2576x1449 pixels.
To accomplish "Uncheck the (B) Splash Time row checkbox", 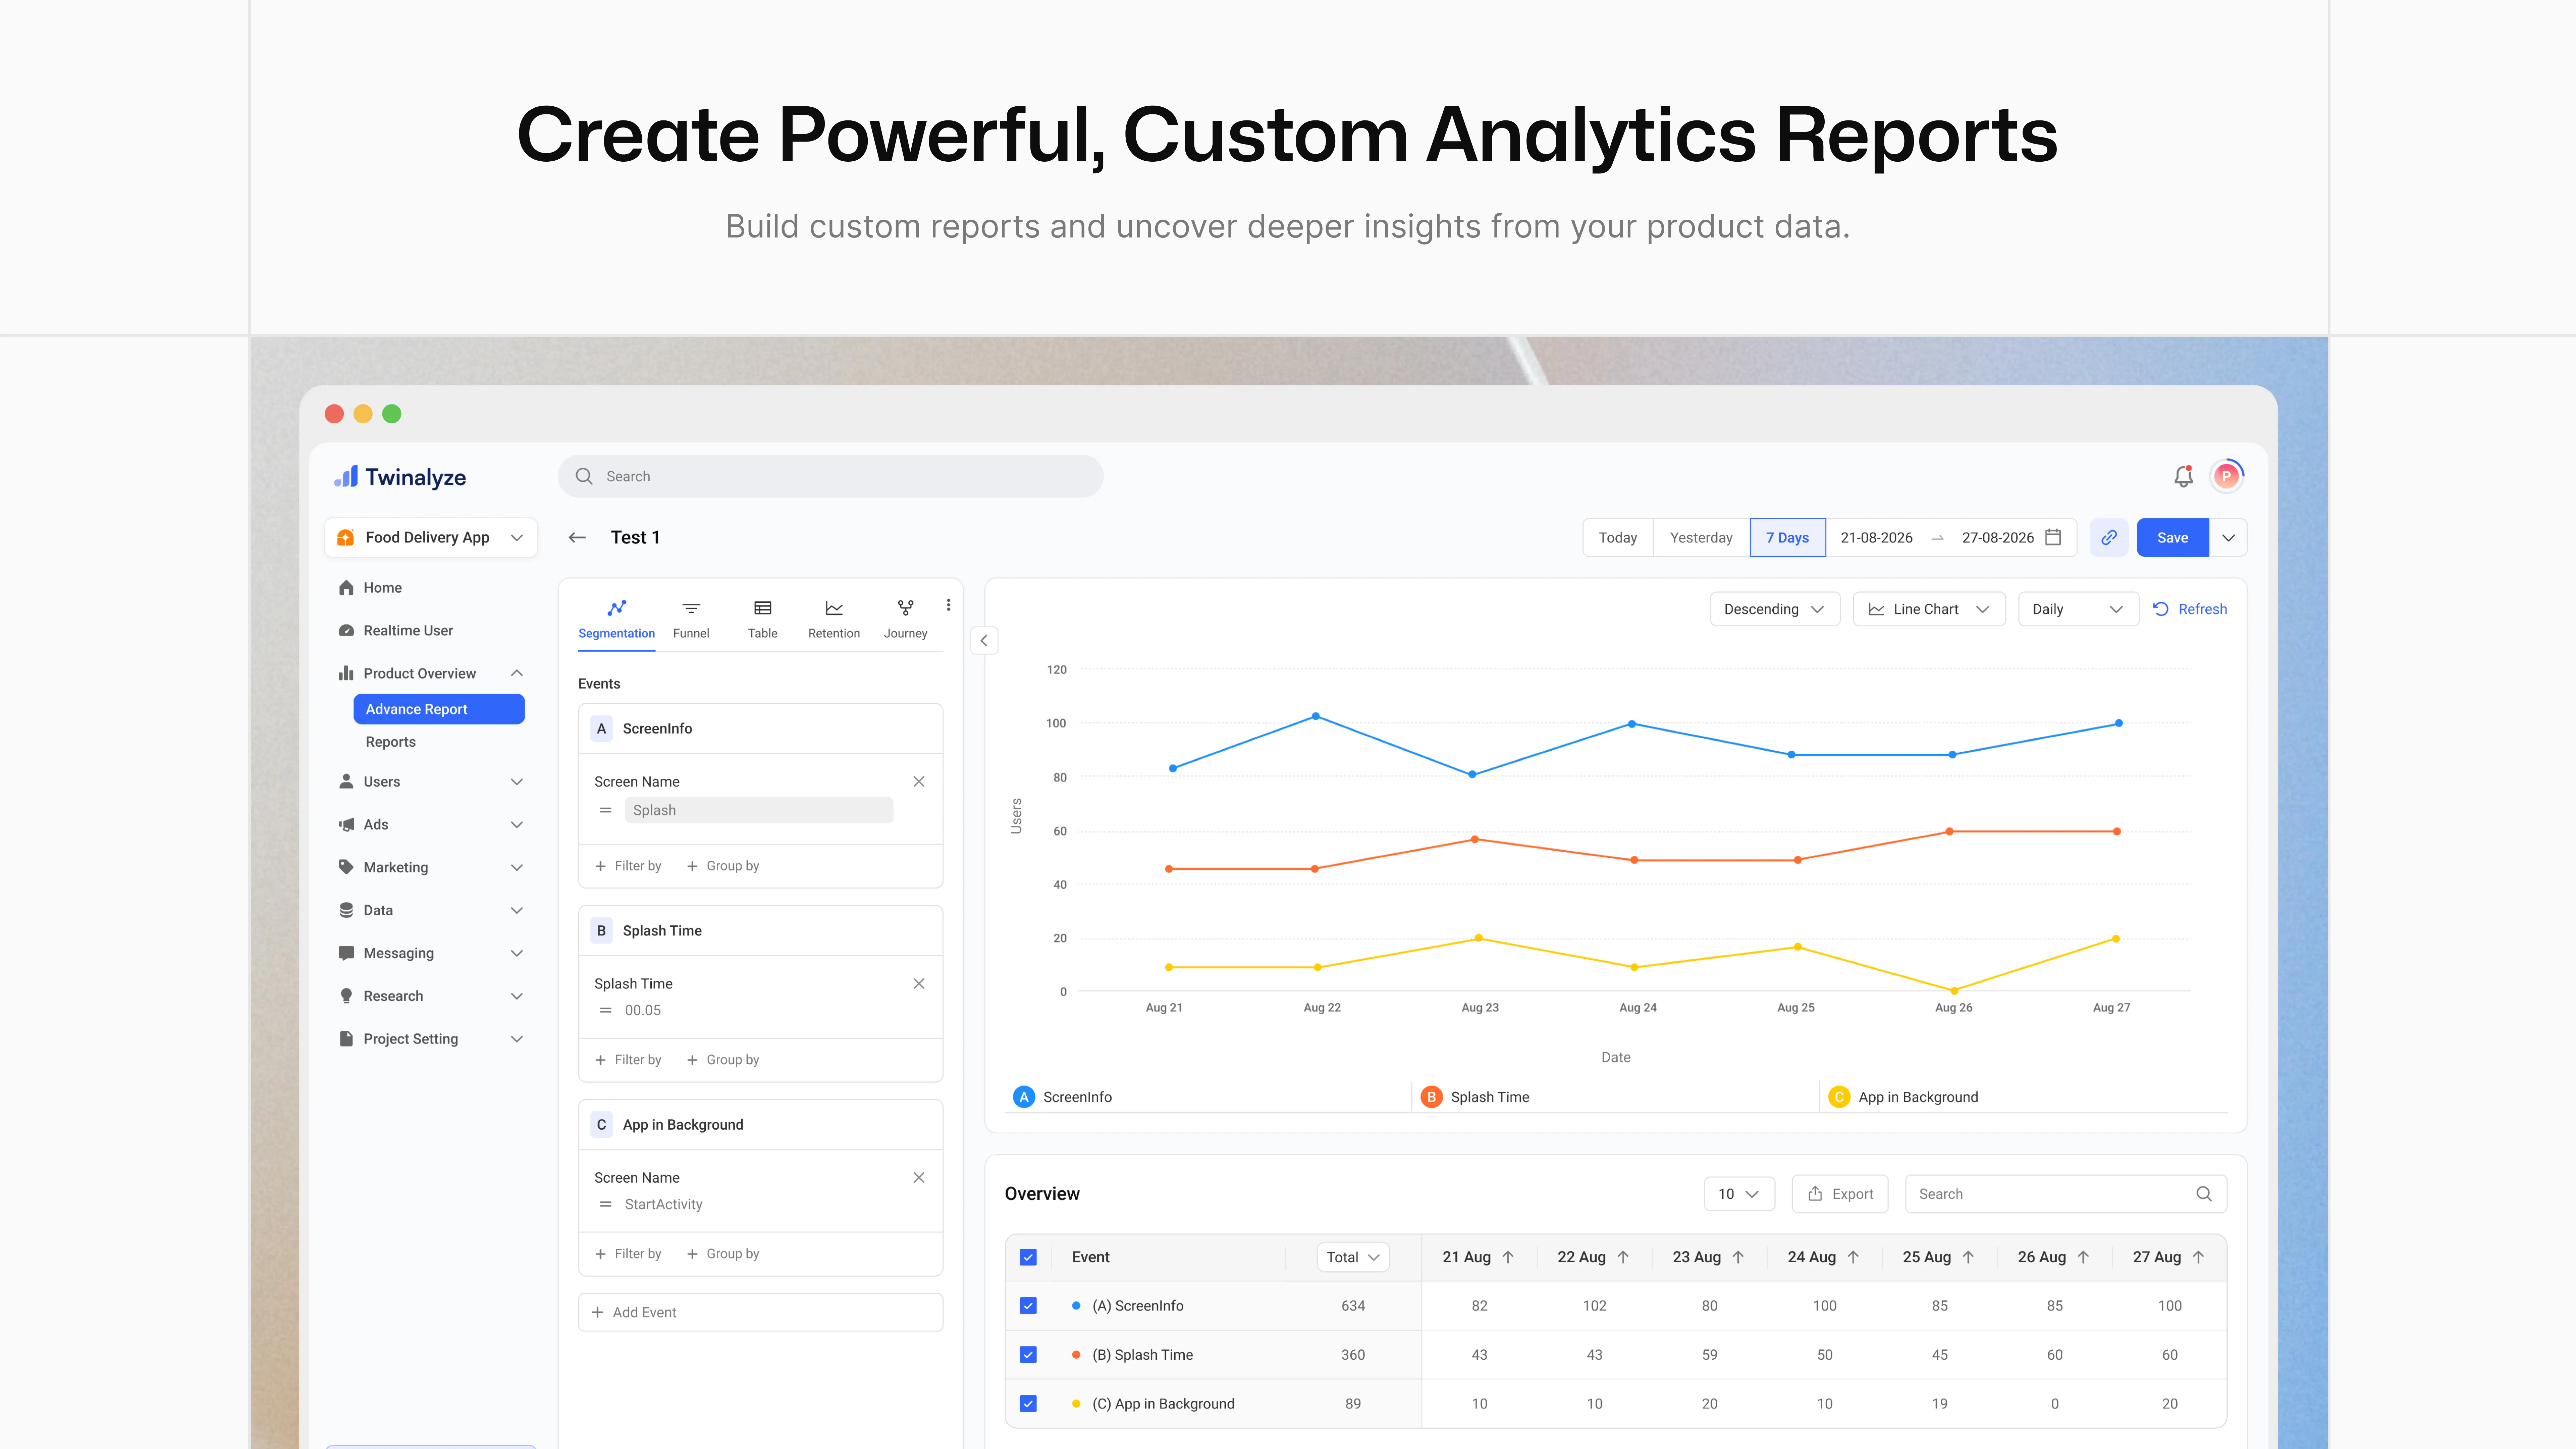I will click(x=1028, y=1355).
